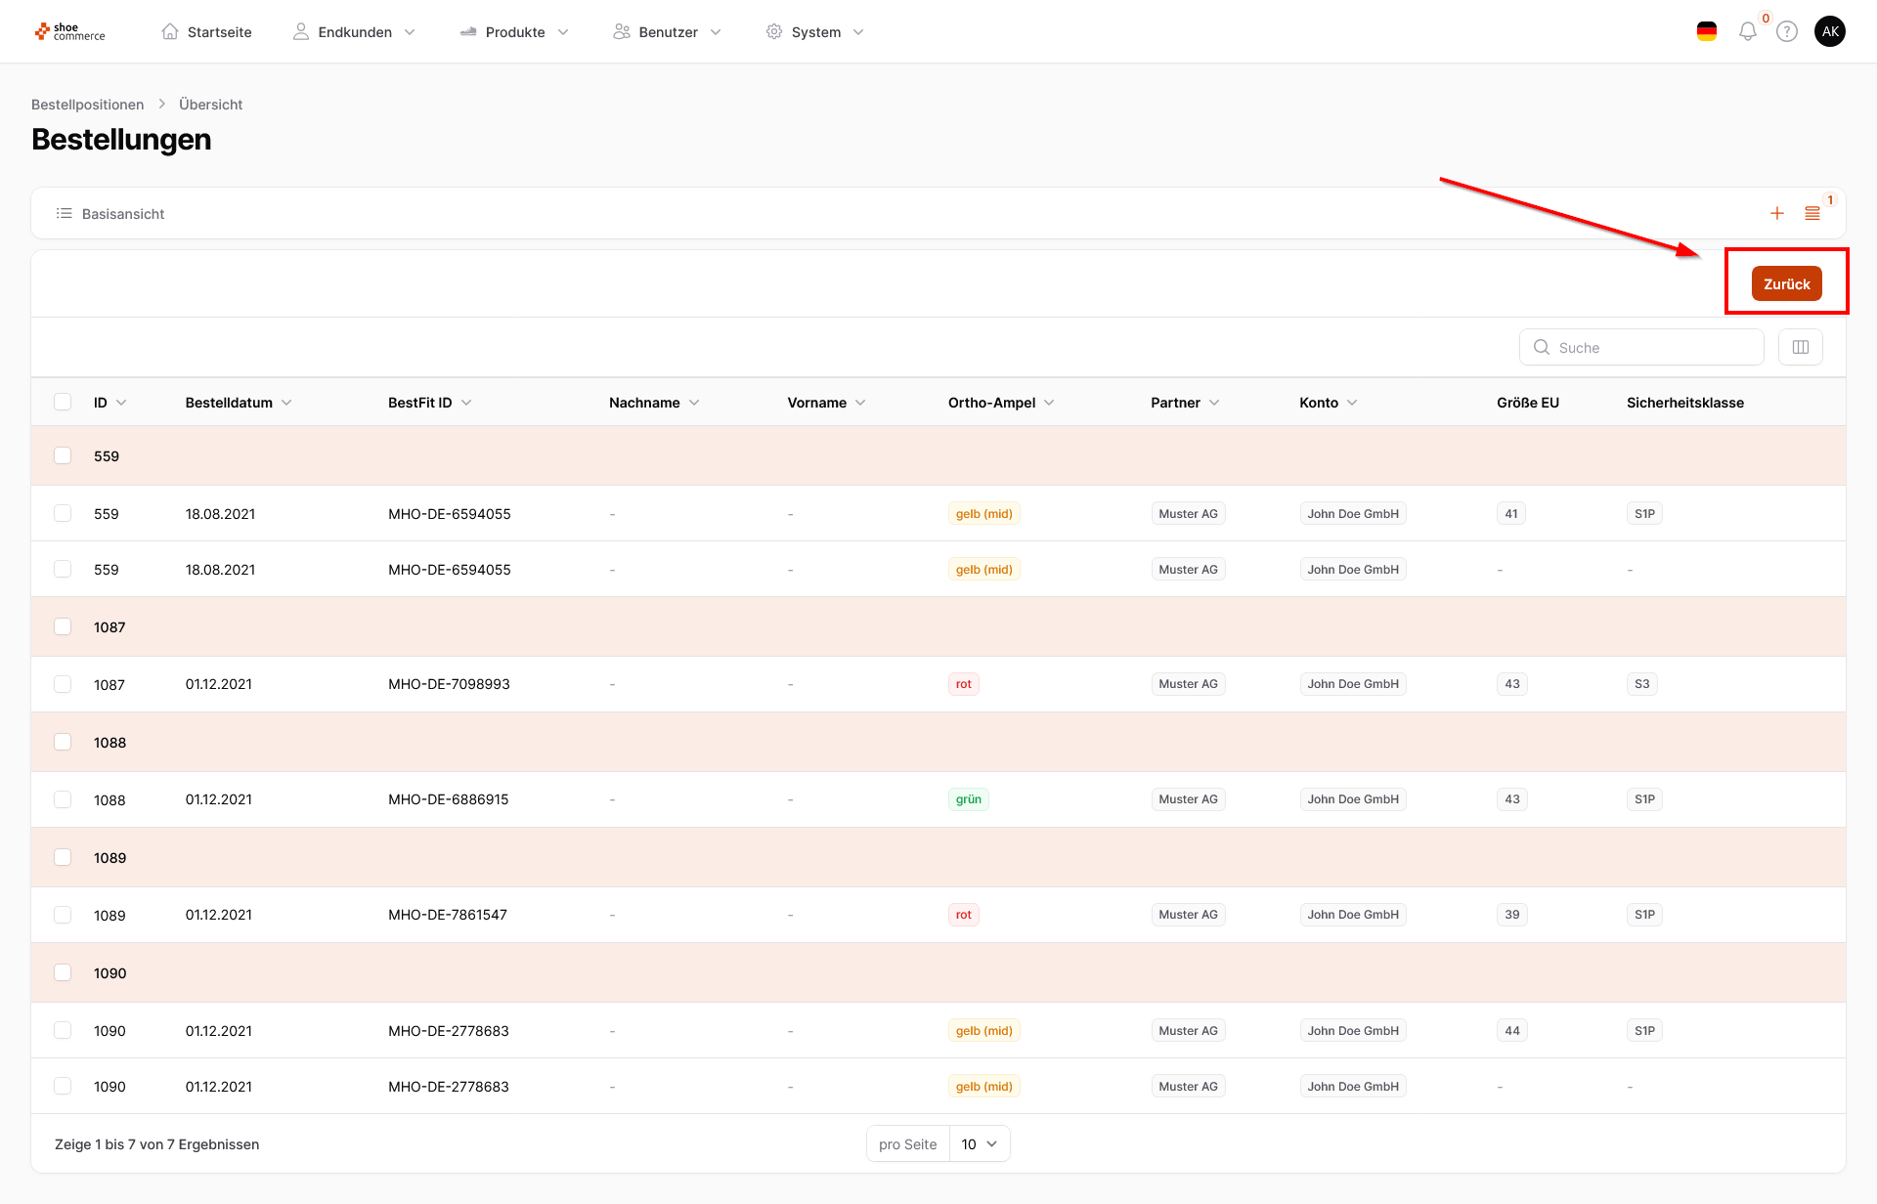Tick checkbox for order MHO-DE-6886915

(x=63, y=799)
